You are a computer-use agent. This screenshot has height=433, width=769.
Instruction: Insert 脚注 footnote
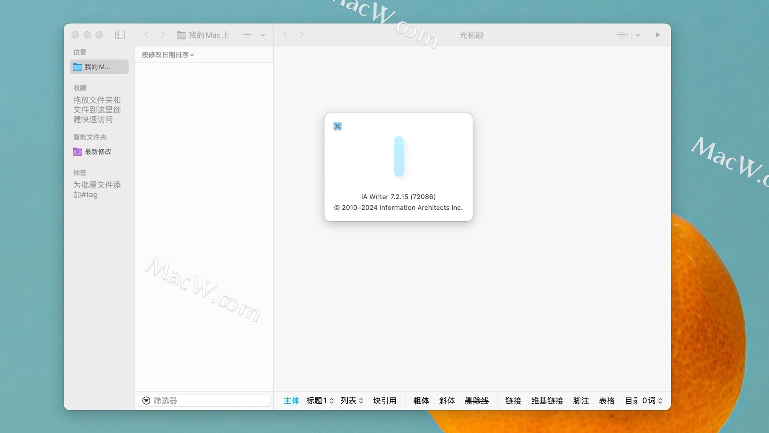(x=581, y=401)
